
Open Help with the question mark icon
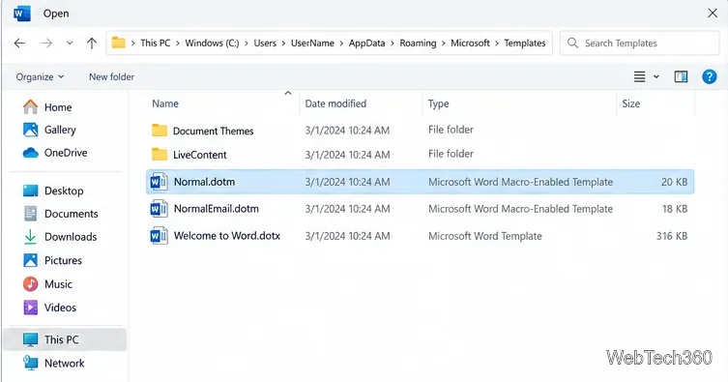[709, 76]
